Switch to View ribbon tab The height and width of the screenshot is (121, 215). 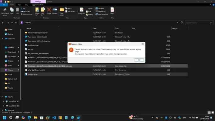(x=27, y=5)
